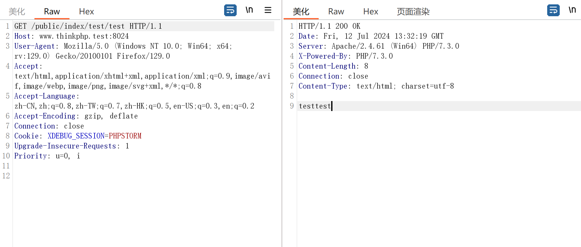Image resolution: width=581 pixels, height=247 pixels.
Task: Click the testtest response body text
Action: [x=315, y=106]
